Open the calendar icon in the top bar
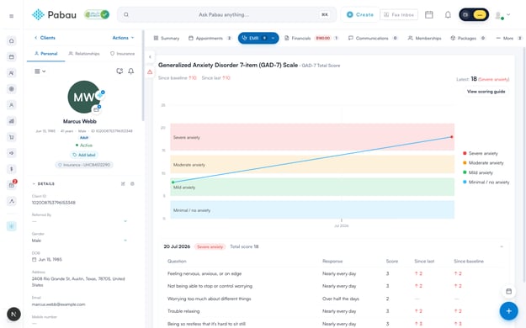Image resolution: width=526 pixels, height=328 pixels. 428,15
